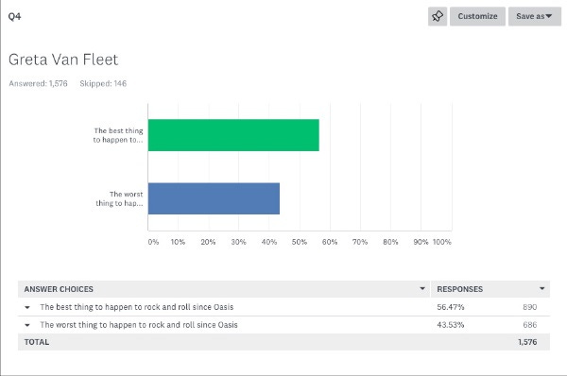
Task: Select the green 'best thing' bar
Action: point(233,135)
